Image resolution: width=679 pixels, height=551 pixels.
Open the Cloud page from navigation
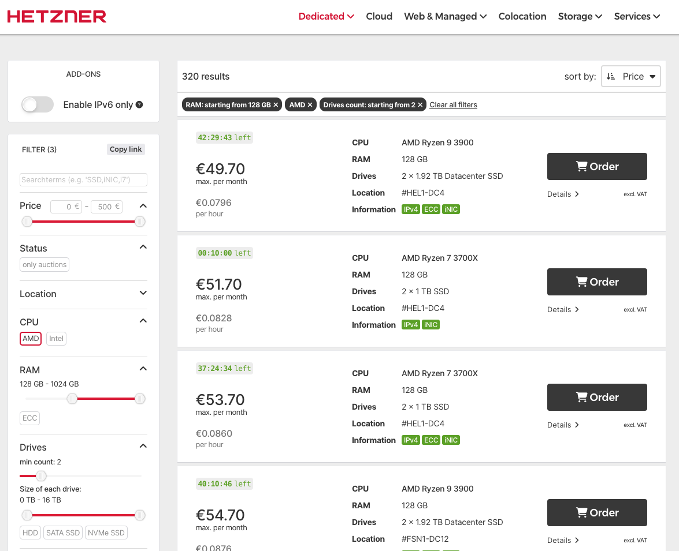click(x=379, y=16)
